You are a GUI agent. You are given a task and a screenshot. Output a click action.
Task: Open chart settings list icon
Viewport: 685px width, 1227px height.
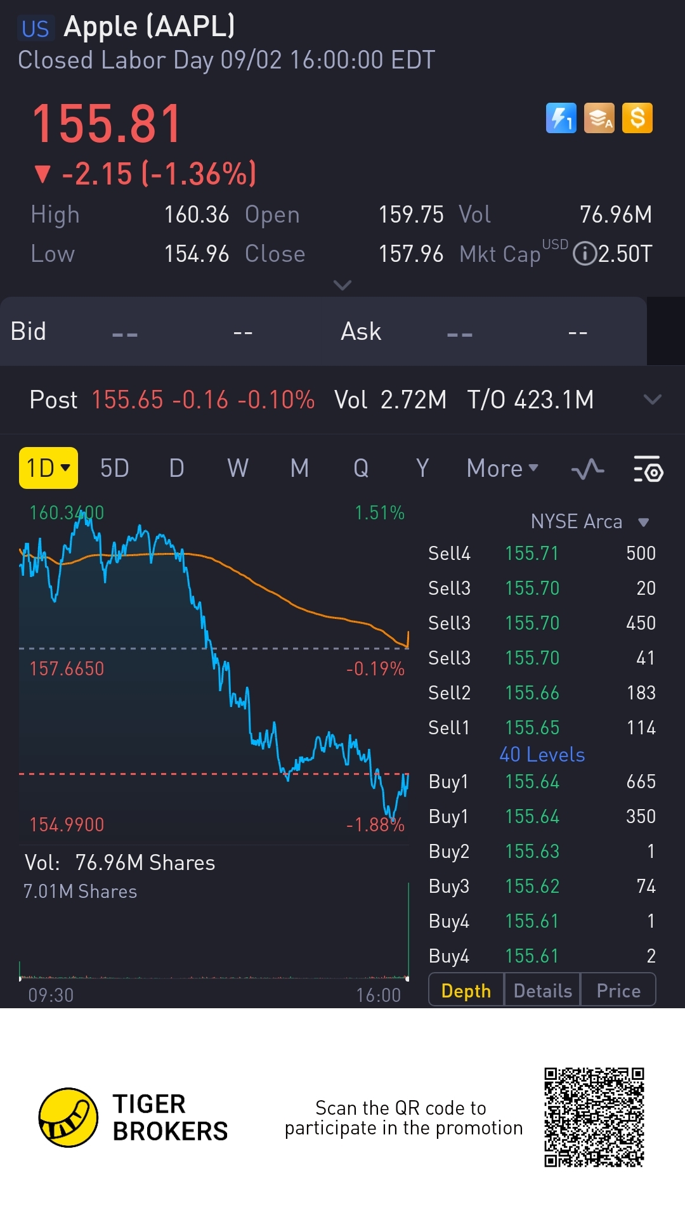point(648,469)
